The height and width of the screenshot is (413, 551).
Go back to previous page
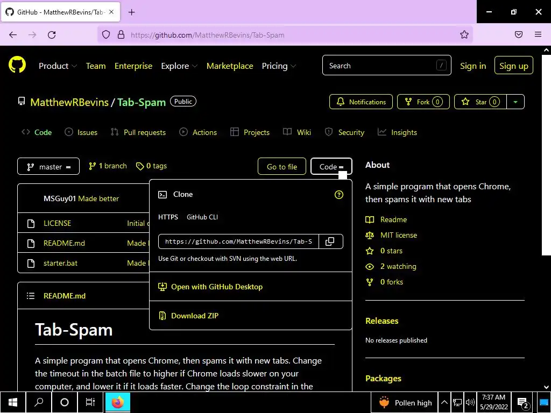click(13, 34)
